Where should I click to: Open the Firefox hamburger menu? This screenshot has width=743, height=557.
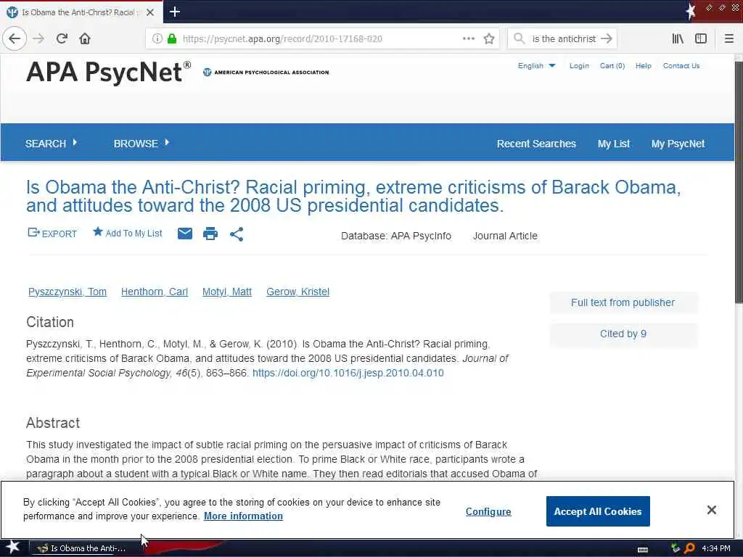coord(729,39)
